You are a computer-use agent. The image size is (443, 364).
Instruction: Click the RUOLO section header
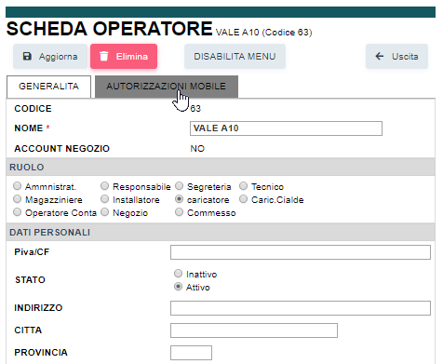tap(221, 167)
